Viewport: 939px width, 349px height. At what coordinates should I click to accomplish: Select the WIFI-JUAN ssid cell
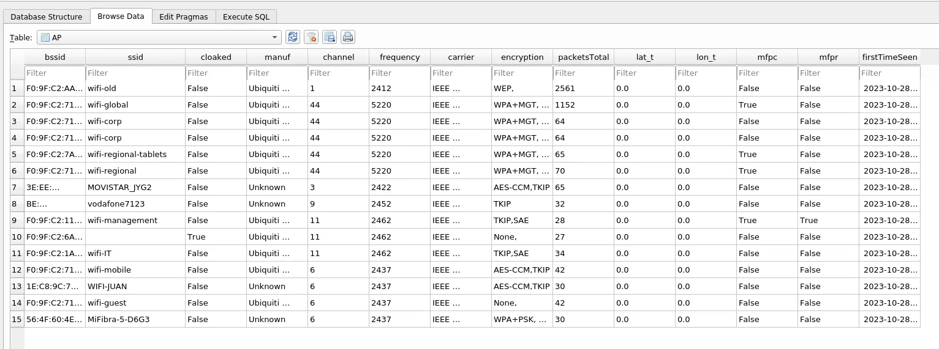[135, 286]
